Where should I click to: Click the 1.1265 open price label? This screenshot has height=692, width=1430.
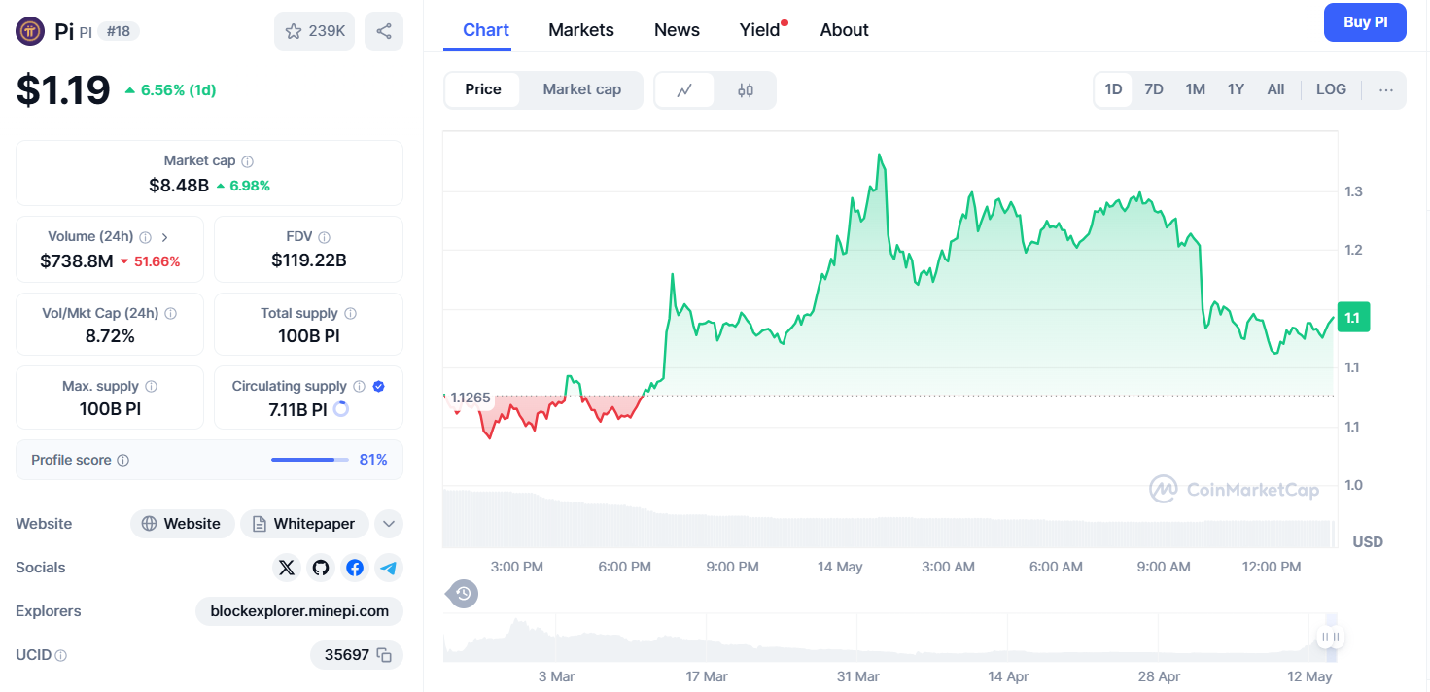(x=471, y=398)
